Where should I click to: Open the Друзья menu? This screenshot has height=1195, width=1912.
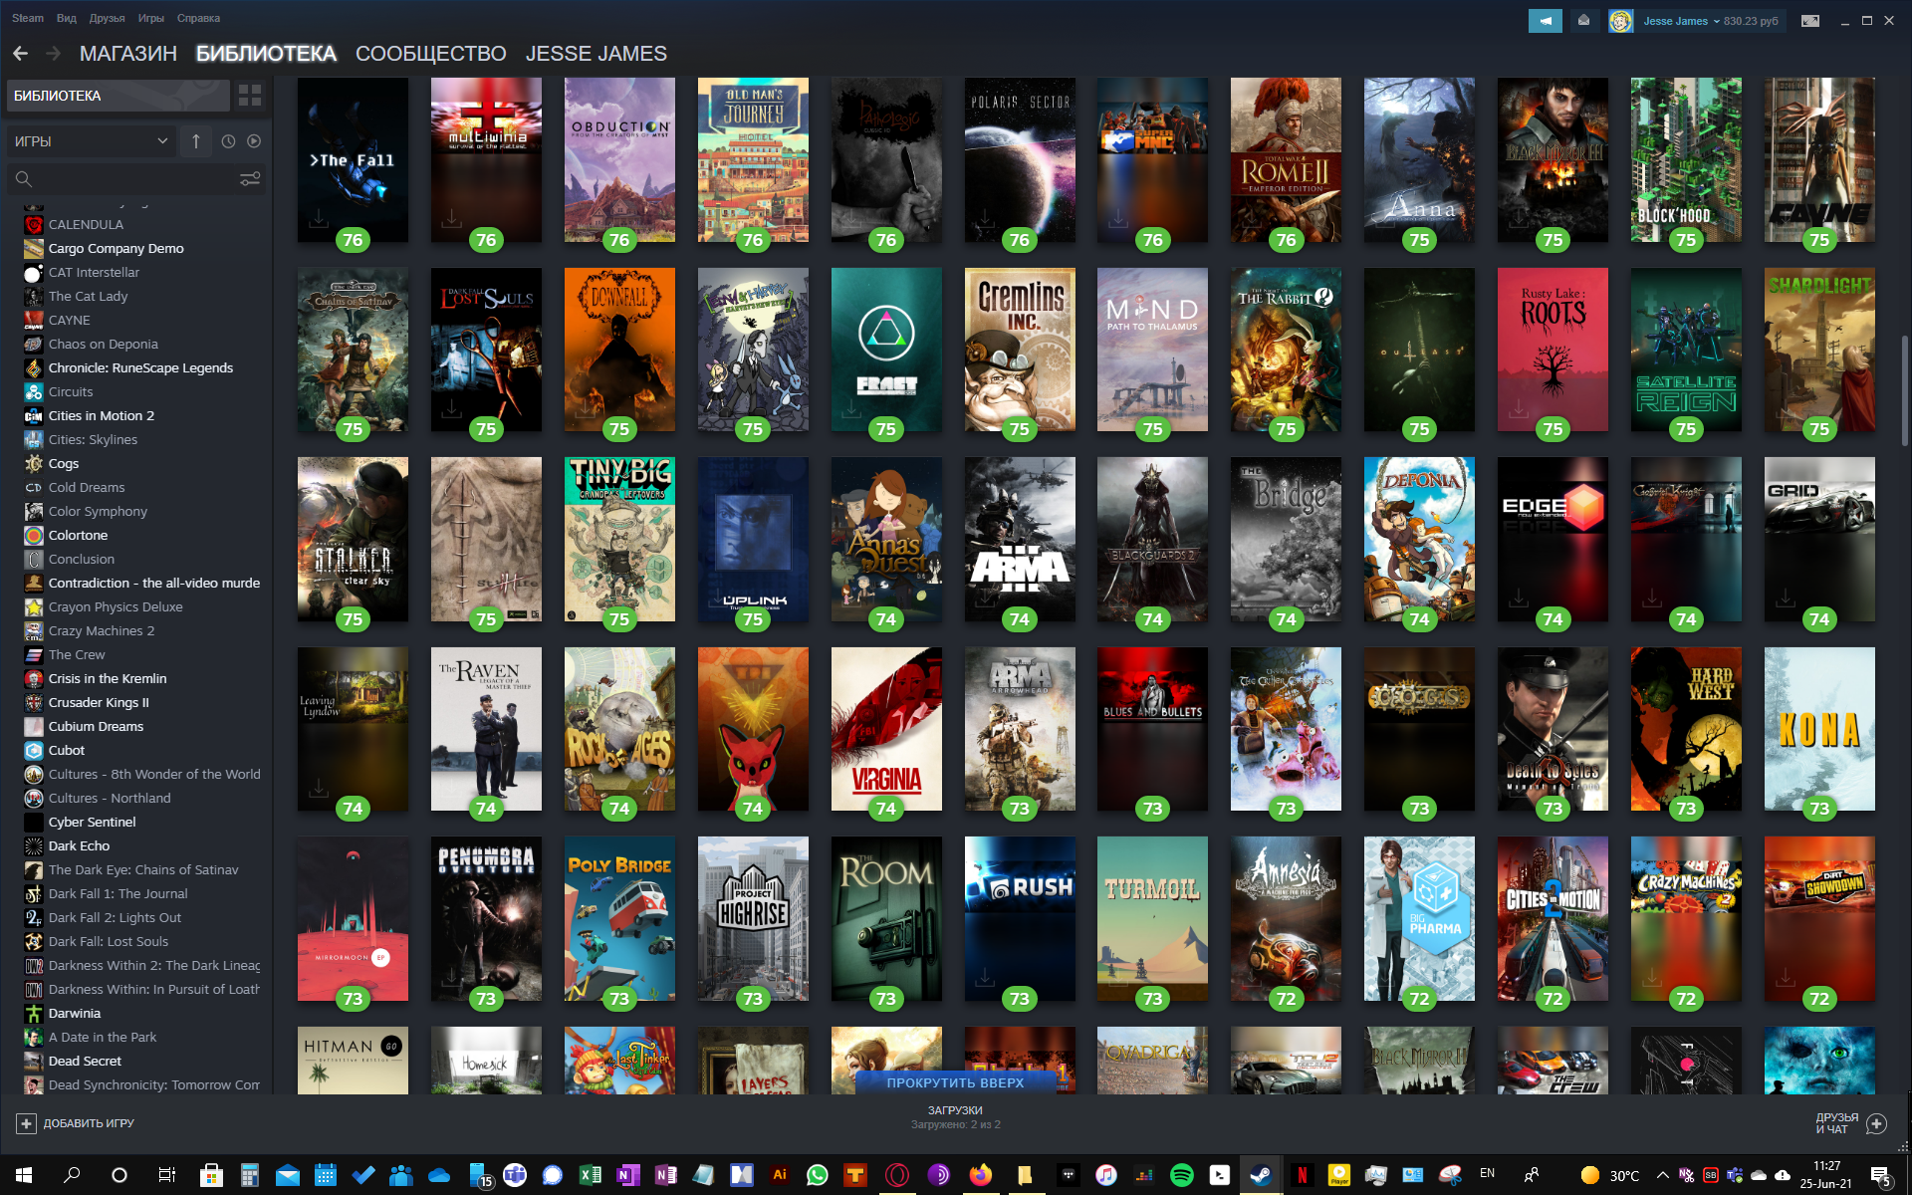coord(107,18)
